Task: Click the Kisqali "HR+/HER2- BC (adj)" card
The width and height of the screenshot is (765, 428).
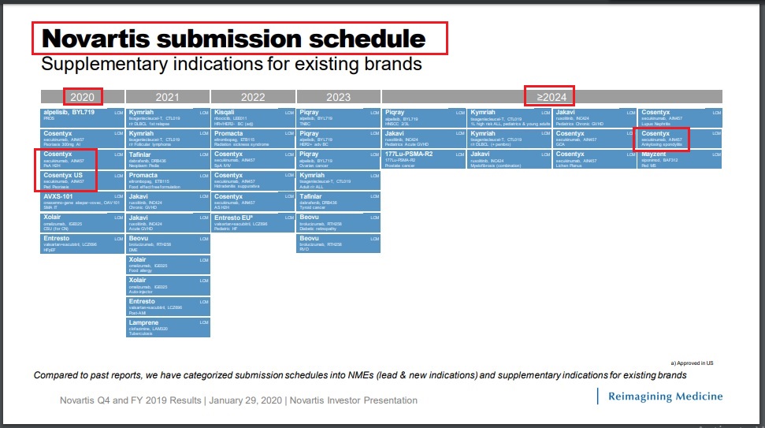Action: pos(253,117)
